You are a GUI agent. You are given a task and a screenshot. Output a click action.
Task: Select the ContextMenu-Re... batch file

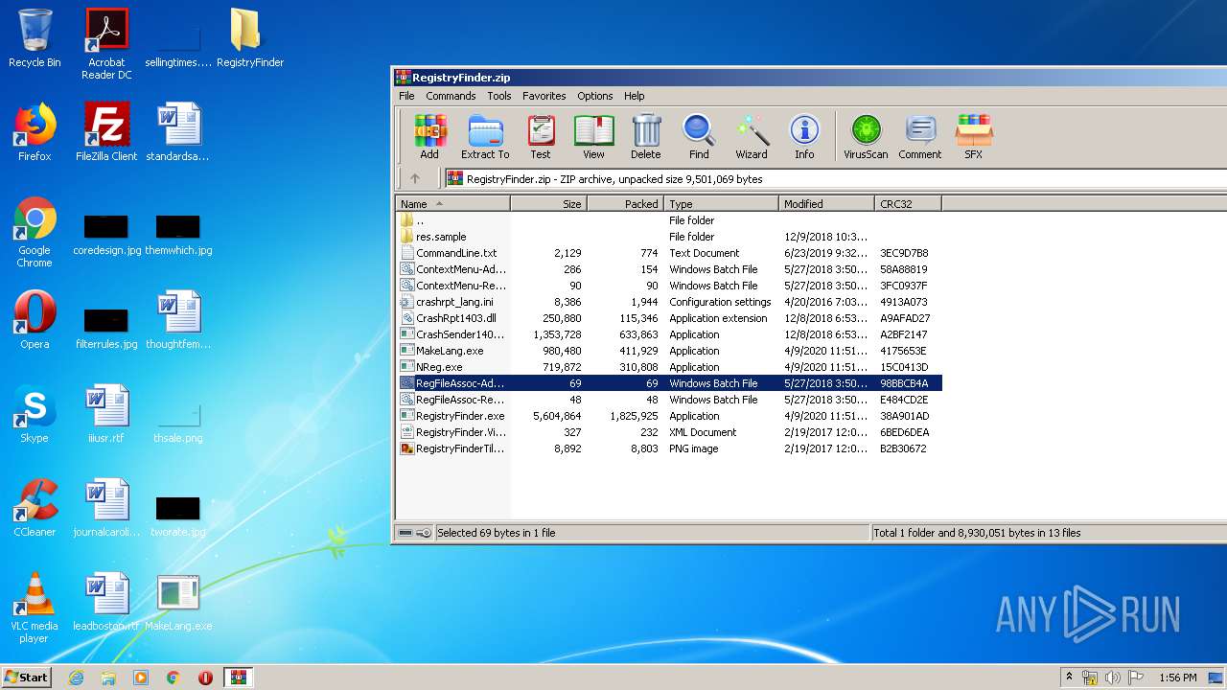click(x=669, y=286)
